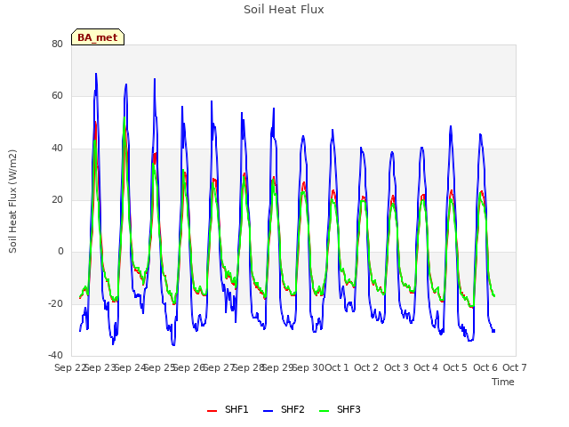This screenshot has height=427, width=569.
Task: Toggle the SHF1 legend entry
Action: [228, 409]
